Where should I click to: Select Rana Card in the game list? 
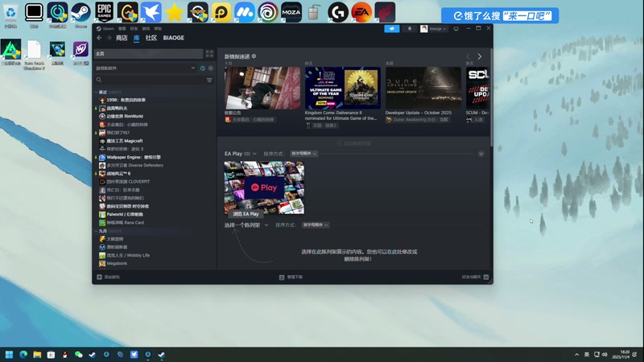[126, 223]
